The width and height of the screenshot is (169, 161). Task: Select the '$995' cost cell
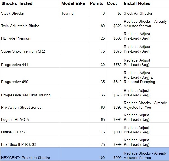[114, 116]
